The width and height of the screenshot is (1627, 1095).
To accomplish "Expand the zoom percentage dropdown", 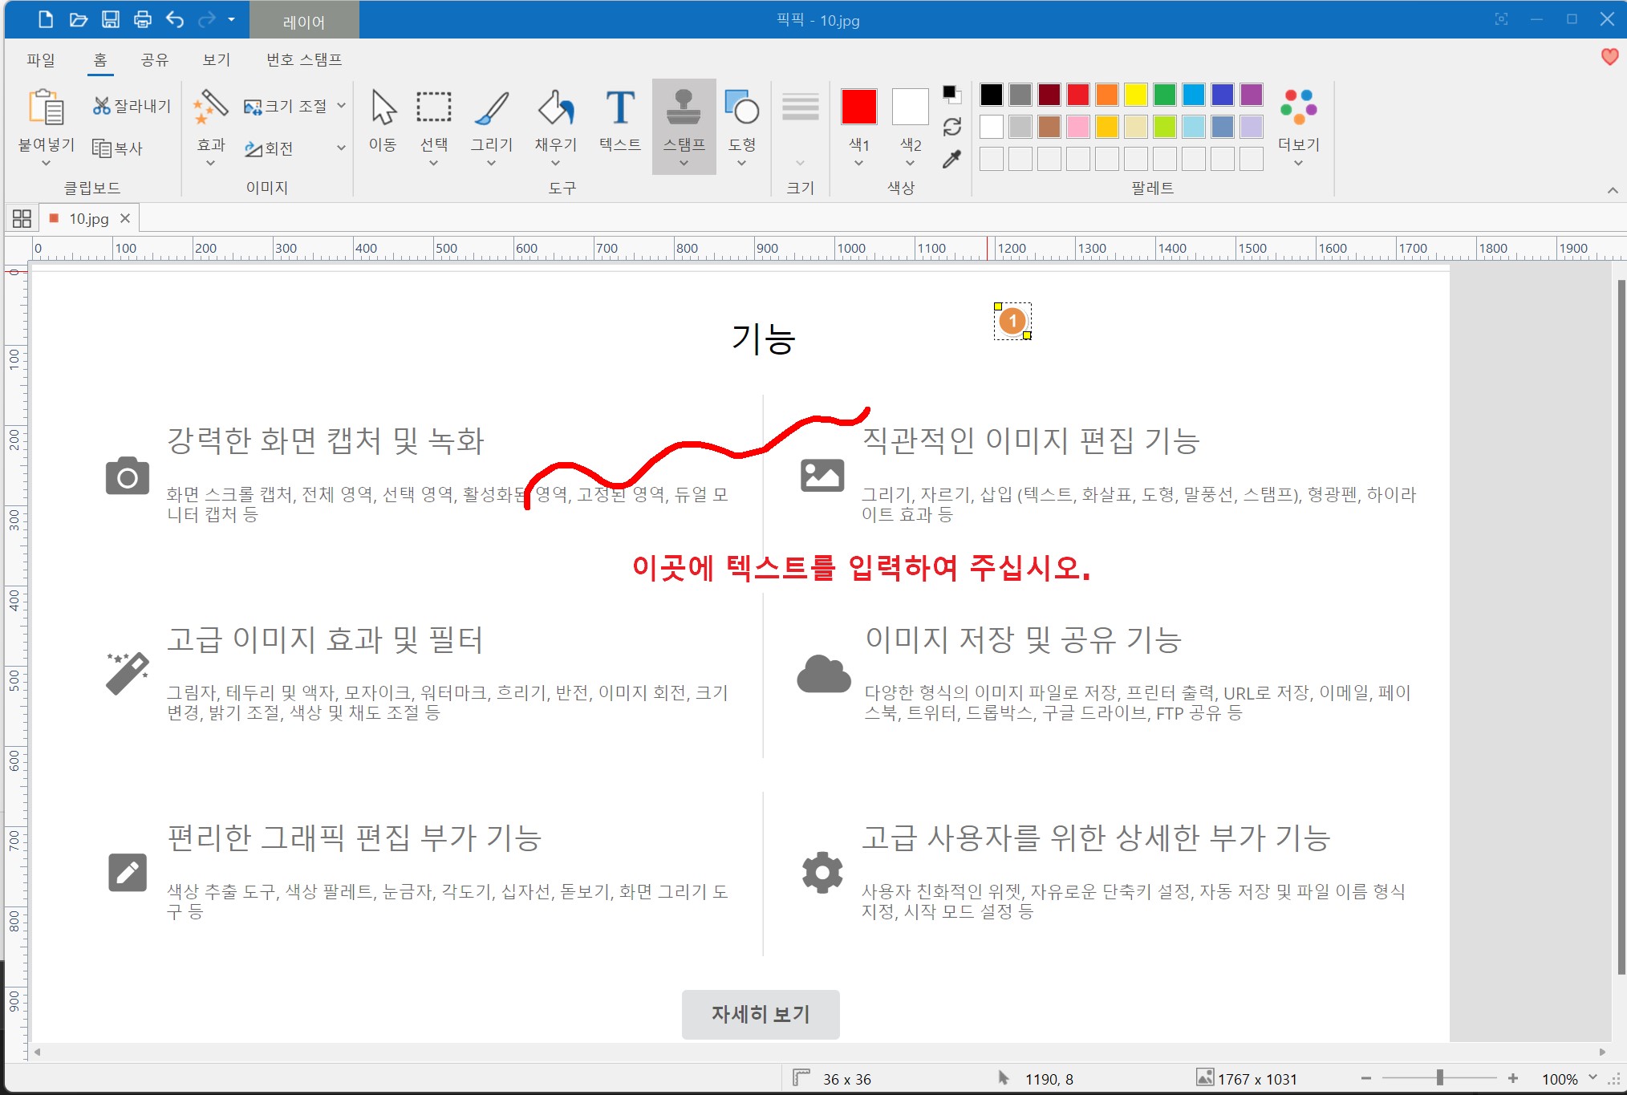I will pyautogui.click(x=1593, y=1078).
